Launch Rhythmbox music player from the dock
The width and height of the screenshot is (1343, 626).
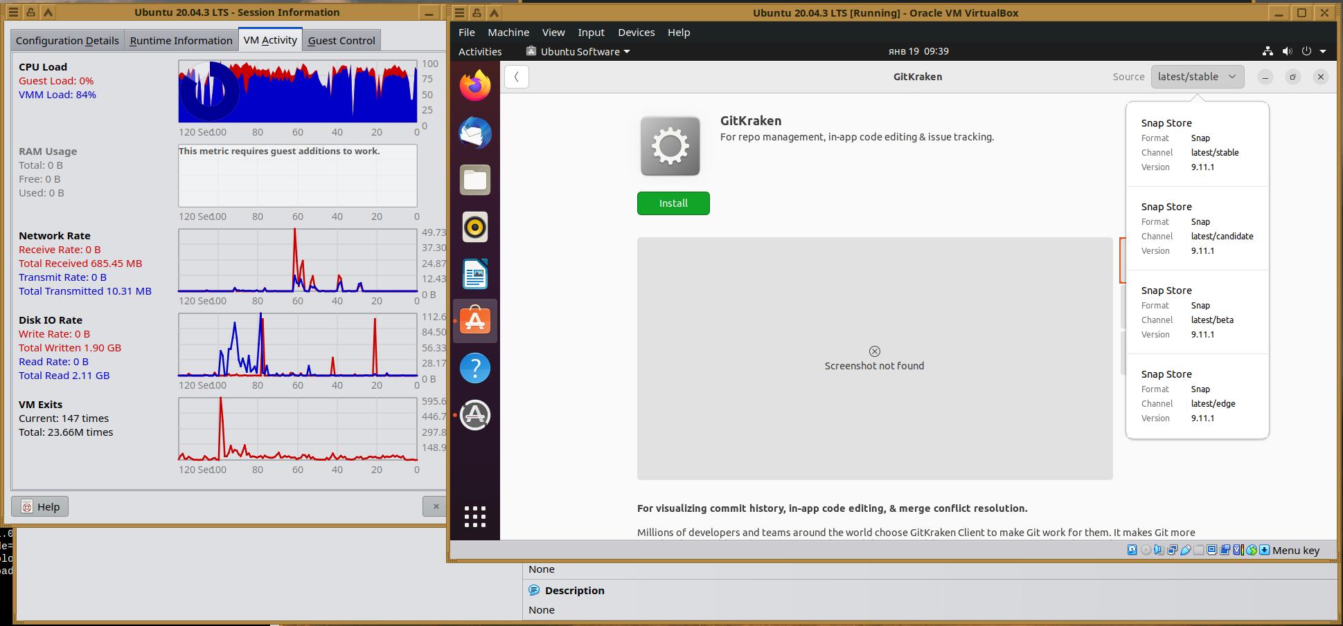point(475,227)
